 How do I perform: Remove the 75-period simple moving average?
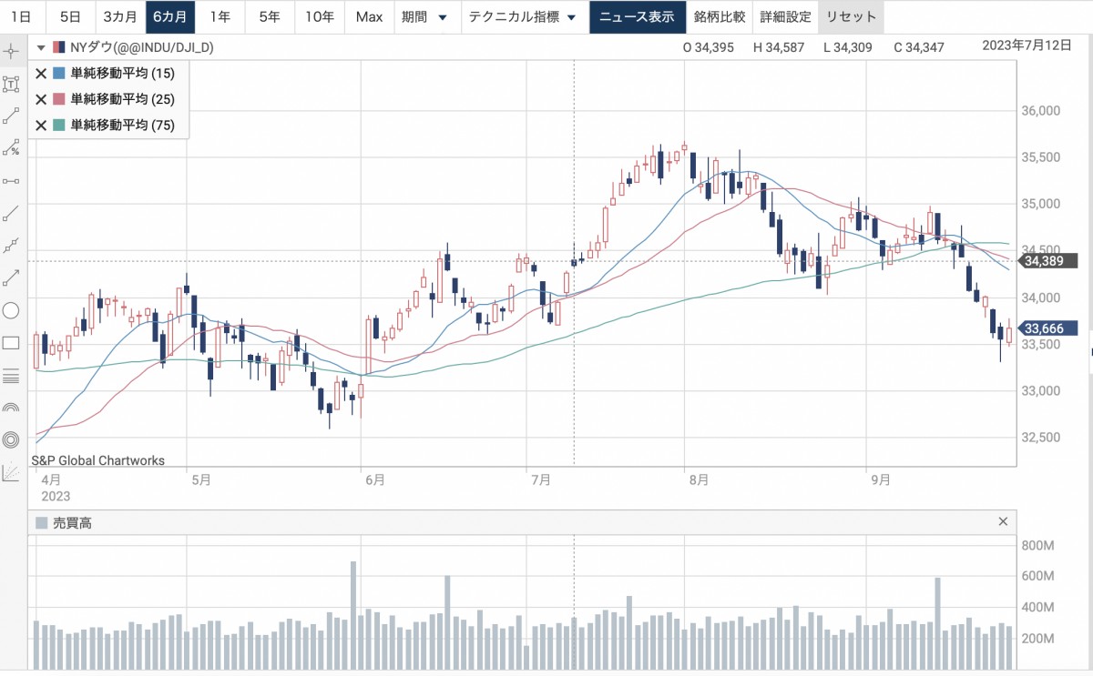point(41,126)
